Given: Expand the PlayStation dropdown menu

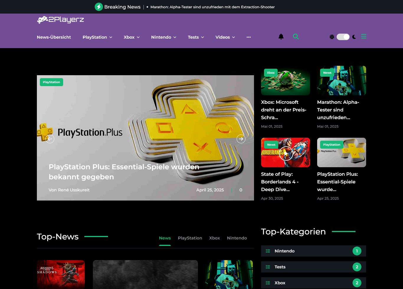Looking at the screenshot, I should (97, 37).
